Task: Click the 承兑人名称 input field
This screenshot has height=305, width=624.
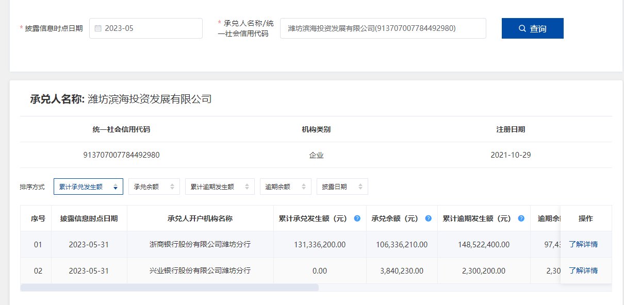Action: pos(383,28)
